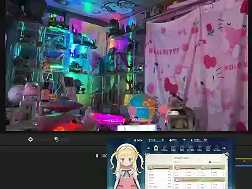Click the crescent moon bar in header
The height and width of the screenshot is (189, 252).
pyautogui.click(x=199, y=140)
